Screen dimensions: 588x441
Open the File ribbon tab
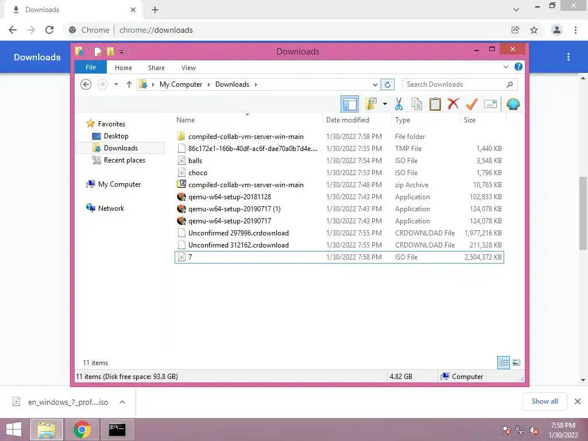click(91, 67)
